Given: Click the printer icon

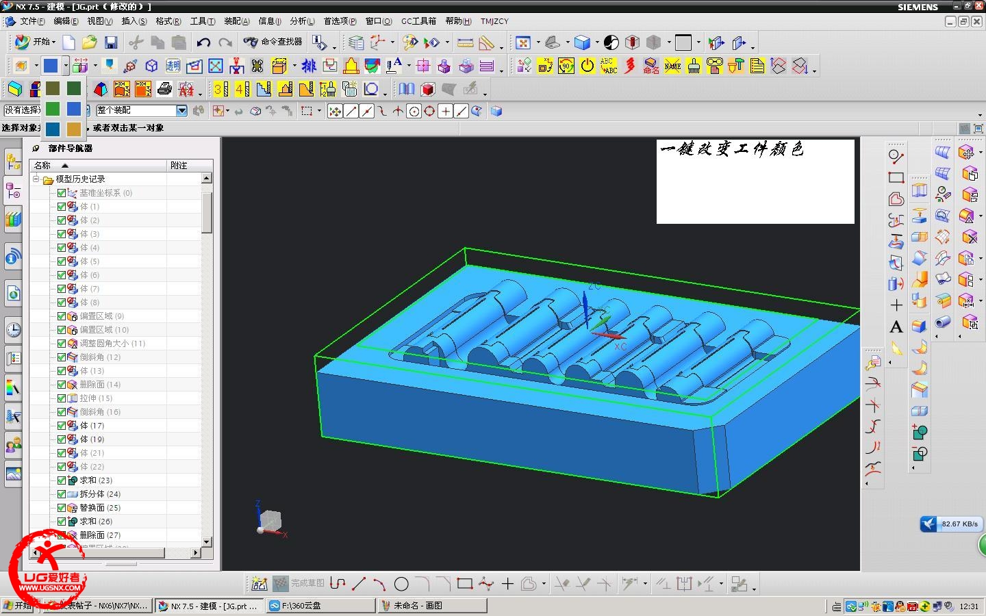Looking at the screenshot, I should point(164,89).
